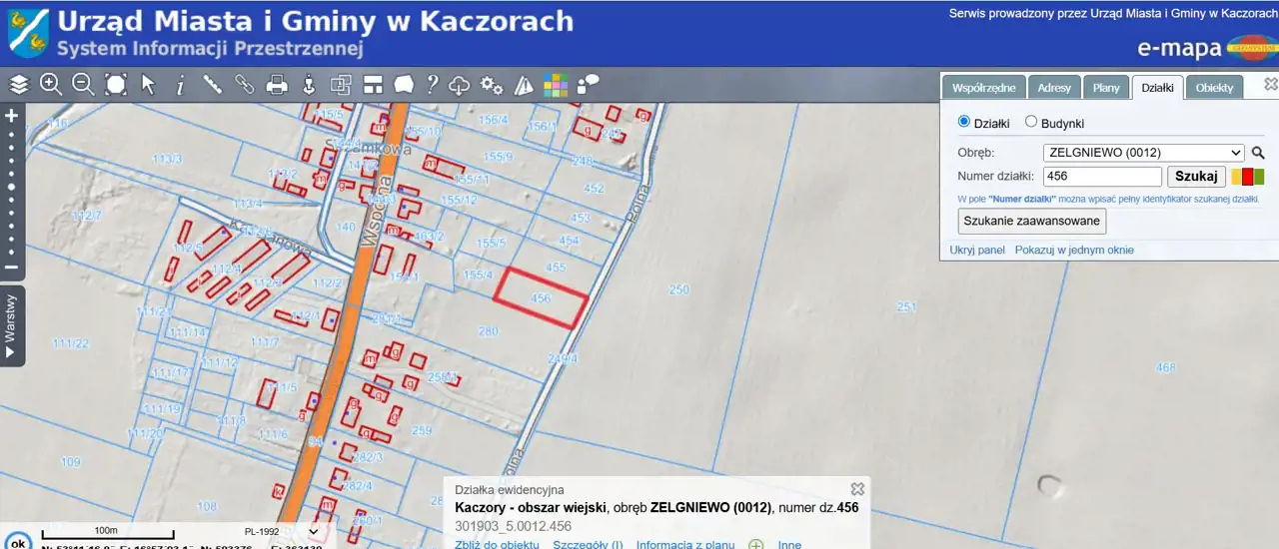Click the red highlight color swatch

(1247, 177)
